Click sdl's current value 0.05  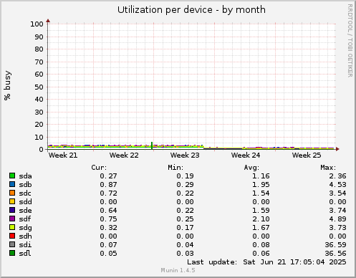click(108, 254)
